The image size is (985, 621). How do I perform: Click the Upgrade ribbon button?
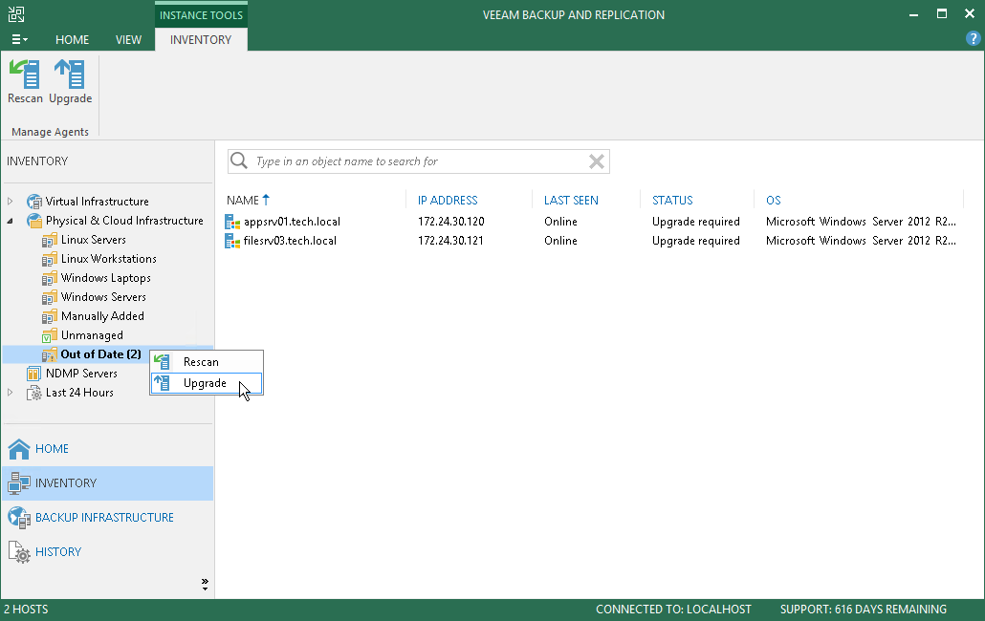point(71,81)
